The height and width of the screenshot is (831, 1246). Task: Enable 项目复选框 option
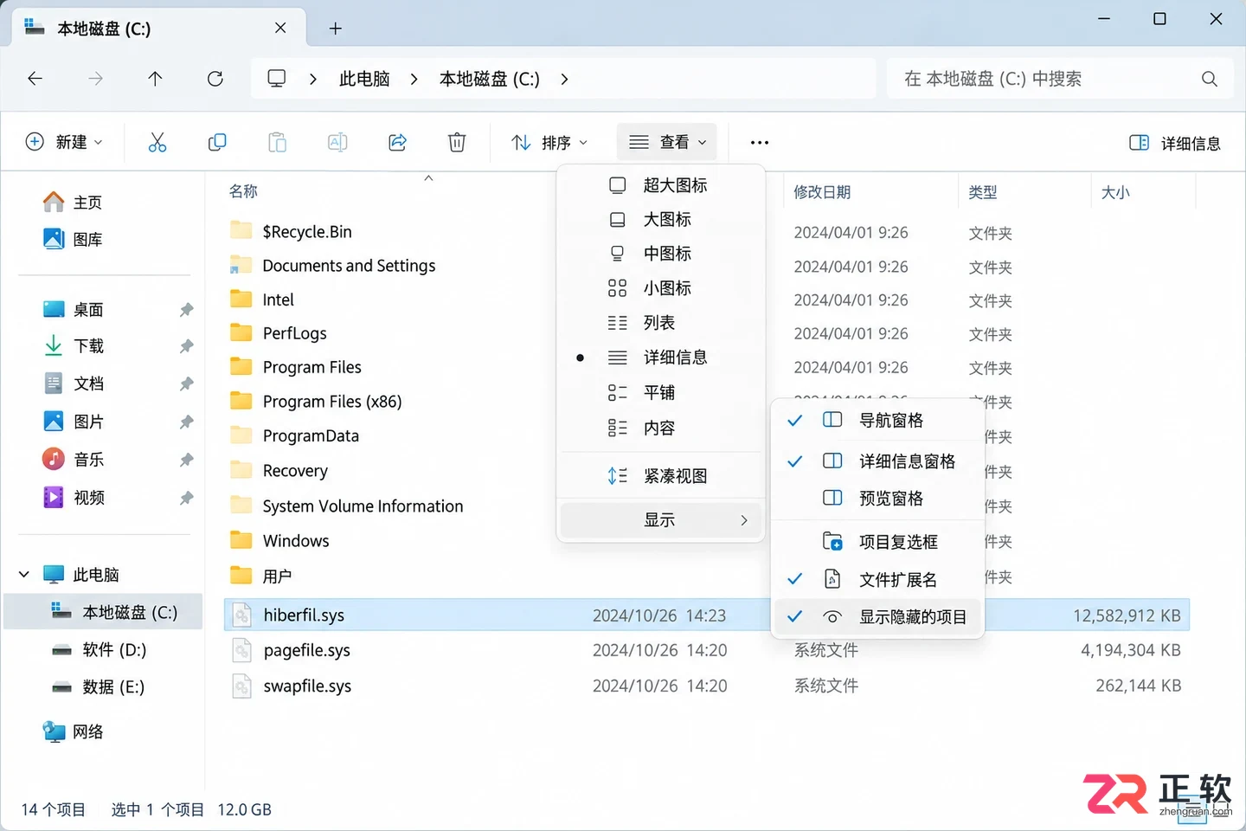tap(877, 542)
